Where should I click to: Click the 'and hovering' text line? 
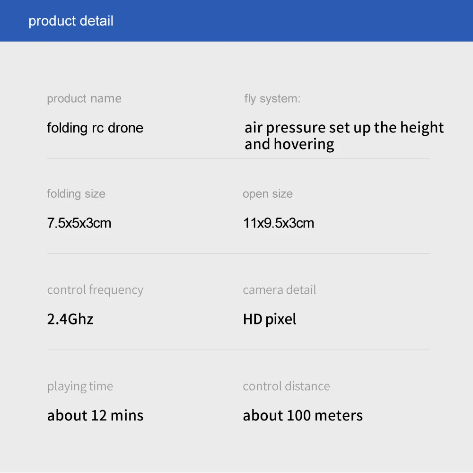click(x=289, y=144)
